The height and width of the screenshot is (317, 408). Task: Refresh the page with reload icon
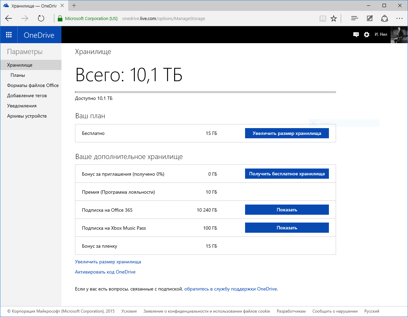coord(41,19)
